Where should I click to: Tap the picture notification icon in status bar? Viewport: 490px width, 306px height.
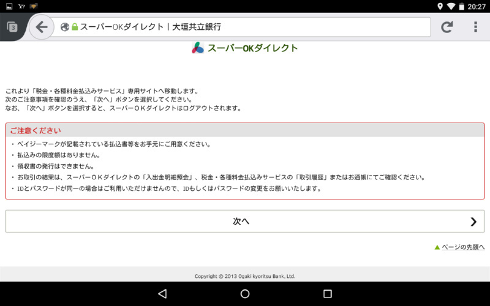9,6
